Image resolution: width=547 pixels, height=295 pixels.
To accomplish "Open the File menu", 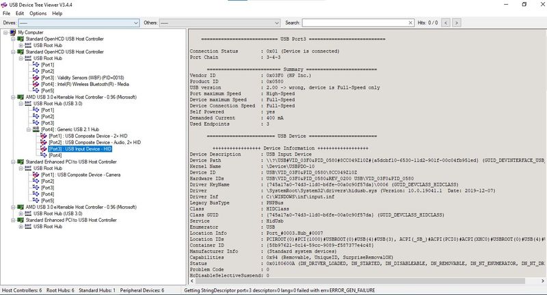I will 7,13.
